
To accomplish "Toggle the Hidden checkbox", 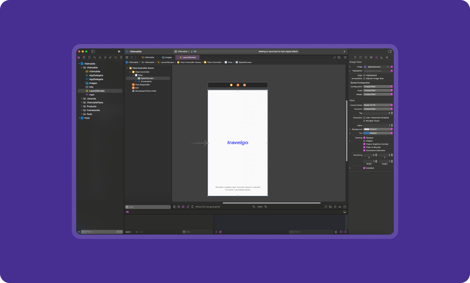I will coord(364,141).
